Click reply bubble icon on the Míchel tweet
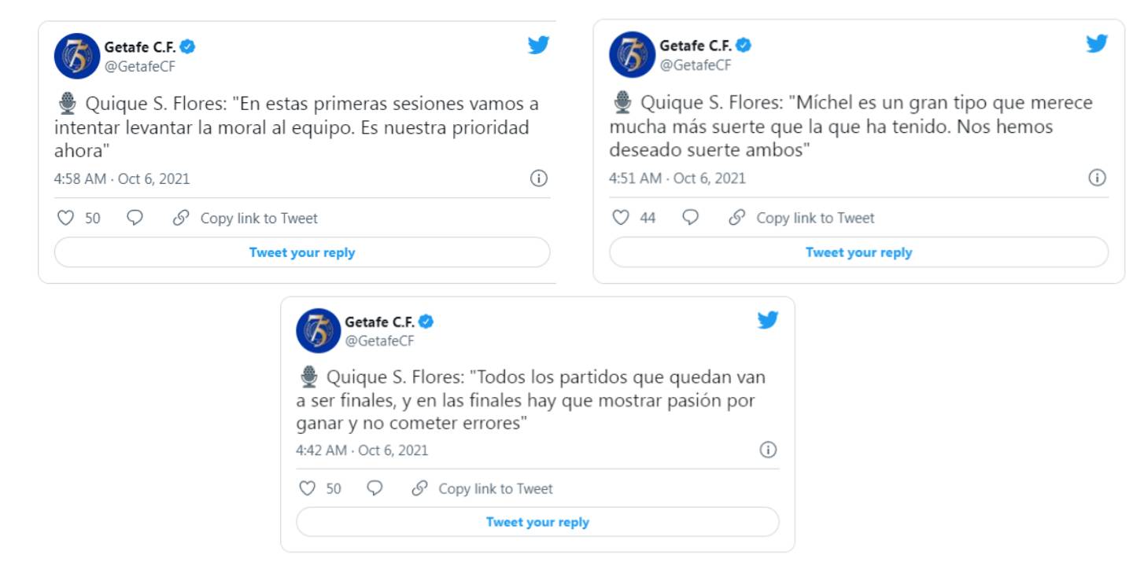Viewport: 1133px width, 566px height. point(690,218)
